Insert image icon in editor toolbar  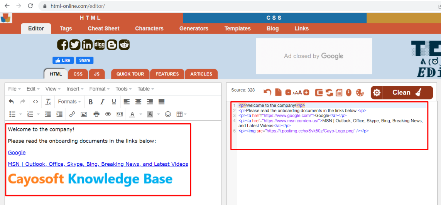point(83,114)
